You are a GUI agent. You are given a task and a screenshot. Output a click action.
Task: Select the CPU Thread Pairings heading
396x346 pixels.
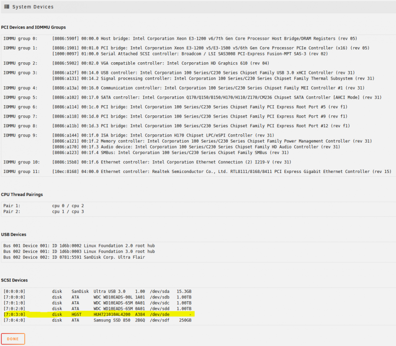click(22, 195)
